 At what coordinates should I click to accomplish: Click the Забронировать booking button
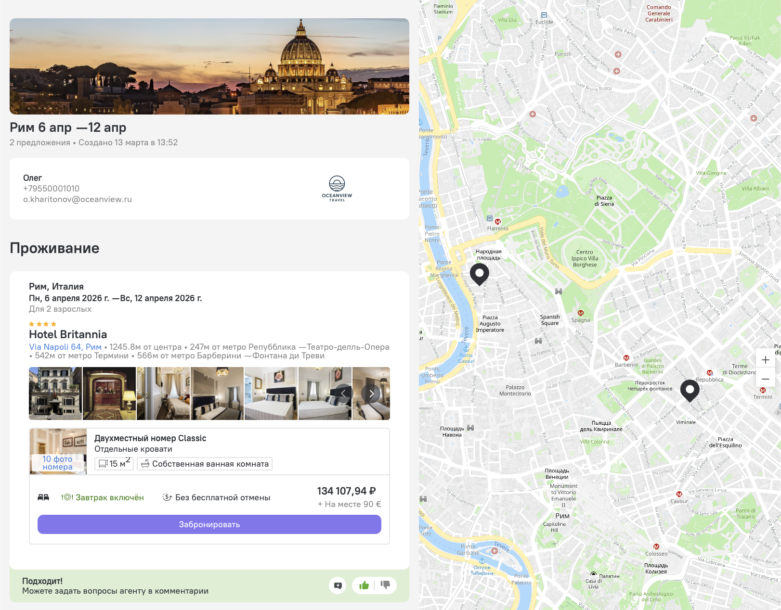pyautogui.click(x=209, y=524)
